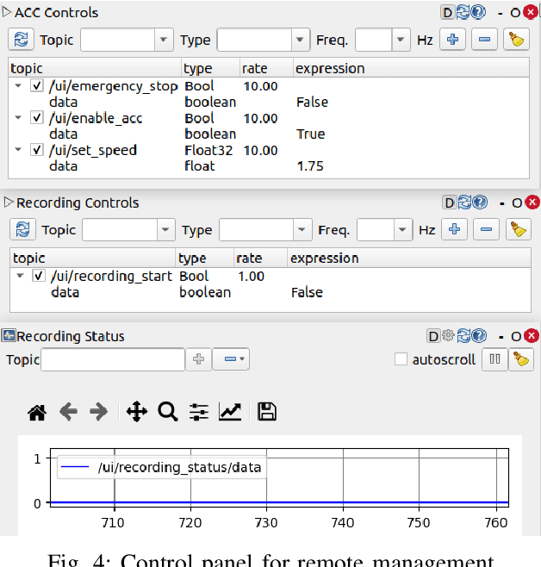Open Recording Status settings gear
Screen dimensions: 541x567
448,335
